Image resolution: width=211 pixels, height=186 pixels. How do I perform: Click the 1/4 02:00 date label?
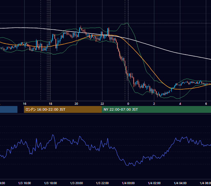[154, 183]
